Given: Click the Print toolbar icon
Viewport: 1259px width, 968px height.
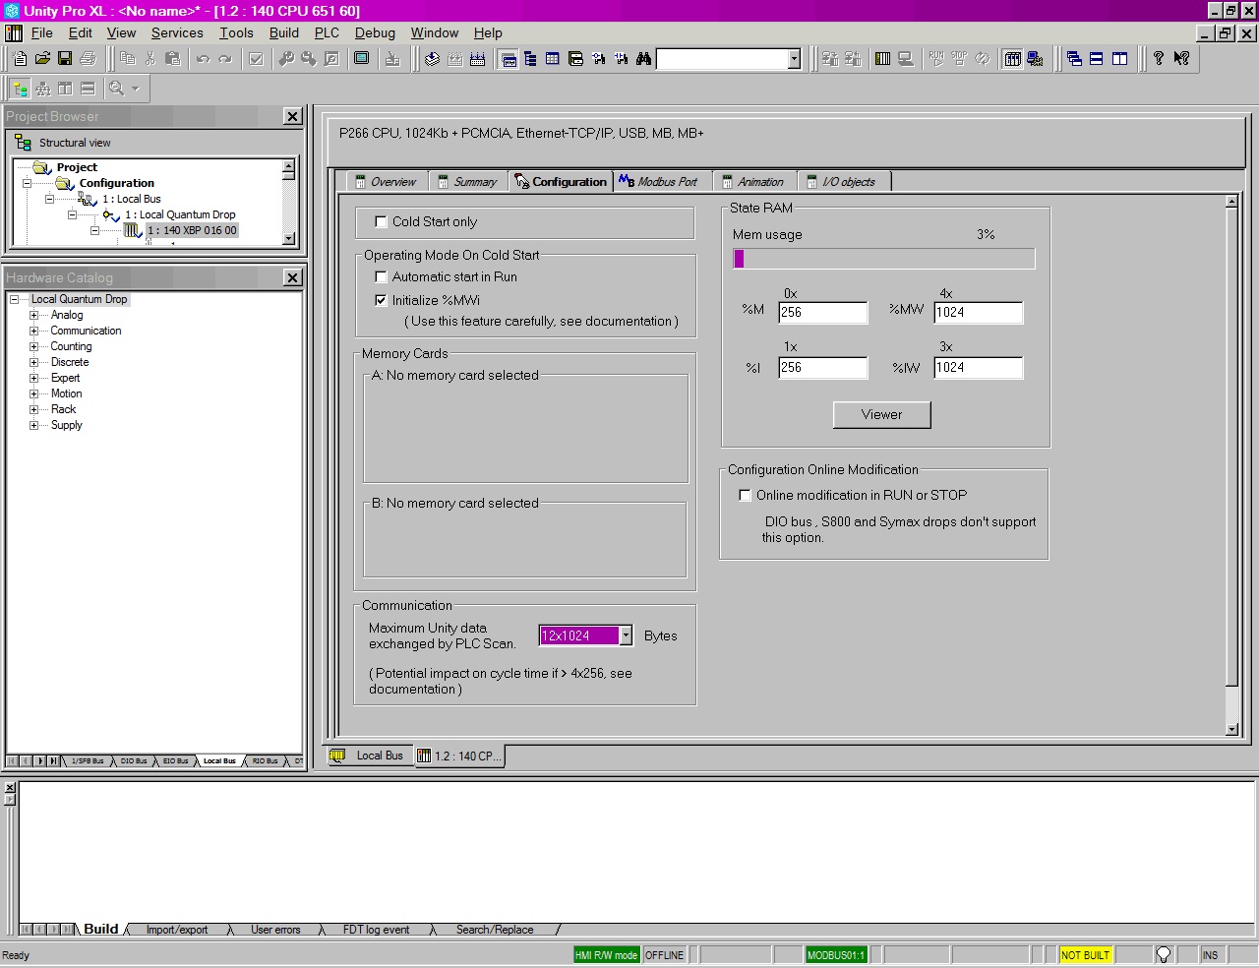Looking at the screenshot, I should tap(88, 59).
